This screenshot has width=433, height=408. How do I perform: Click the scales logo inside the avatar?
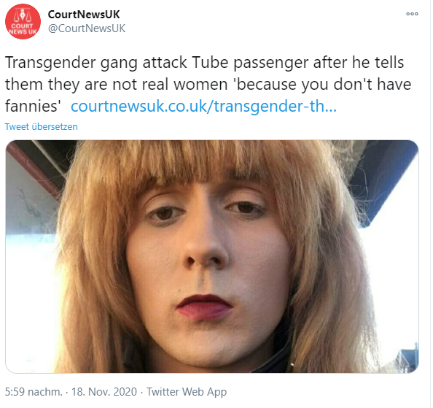point(23,15)
